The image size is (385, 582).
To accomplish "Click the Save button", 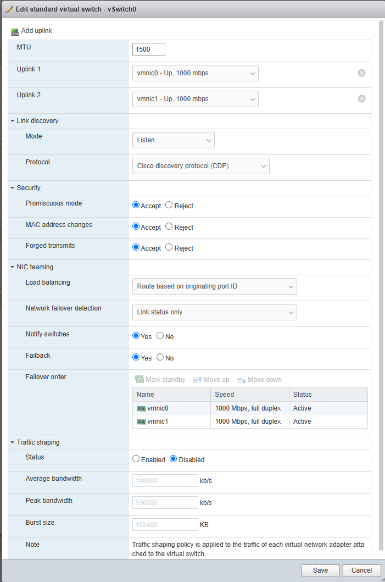I will point(320,570).
